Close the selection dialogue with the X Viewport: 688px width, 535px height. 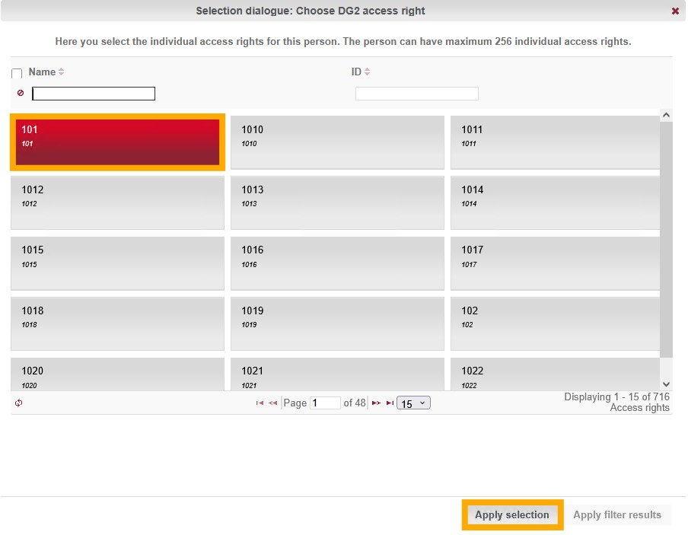point(675,11)
